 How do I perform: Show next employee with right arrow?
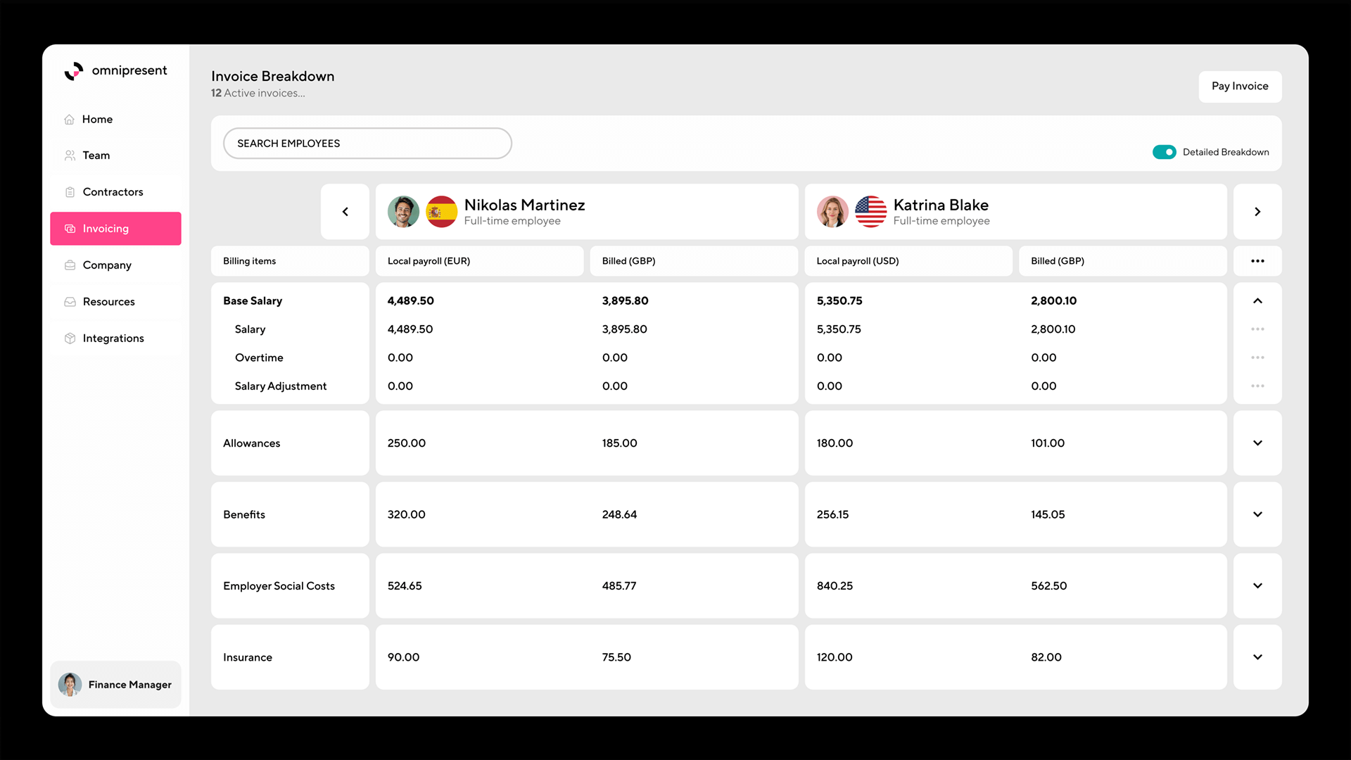point(1257,212)
